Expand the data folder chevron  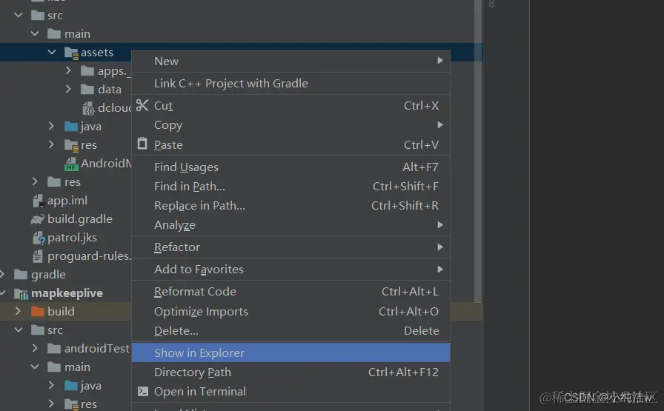point(68,89)
